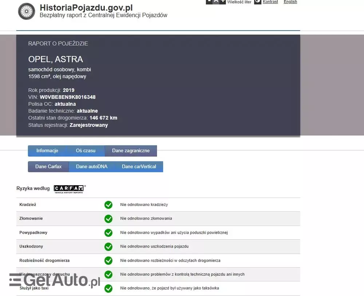
Task: Increase font size with the A+ icon
Action: pyautogui.click(x=223, y=1)
